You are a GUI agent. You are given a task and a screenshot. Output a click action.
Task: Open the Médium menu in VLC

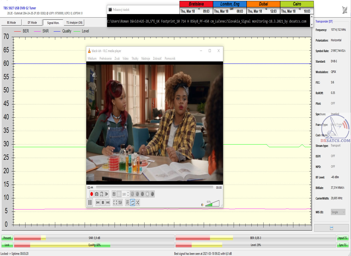coord(92,59)
